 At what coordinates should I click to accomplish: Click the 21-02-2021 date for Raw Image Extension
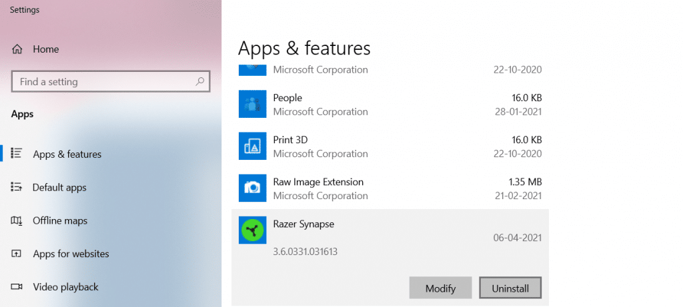coord(518,196)
